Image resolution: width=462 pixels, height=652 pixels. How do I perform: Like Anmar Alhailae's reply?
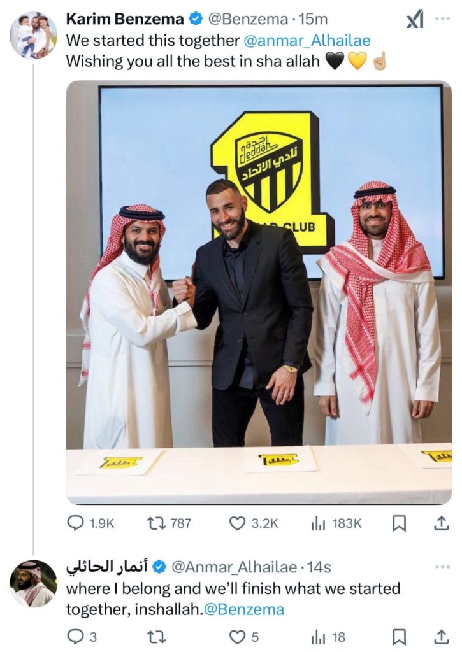tap(238, 636)
